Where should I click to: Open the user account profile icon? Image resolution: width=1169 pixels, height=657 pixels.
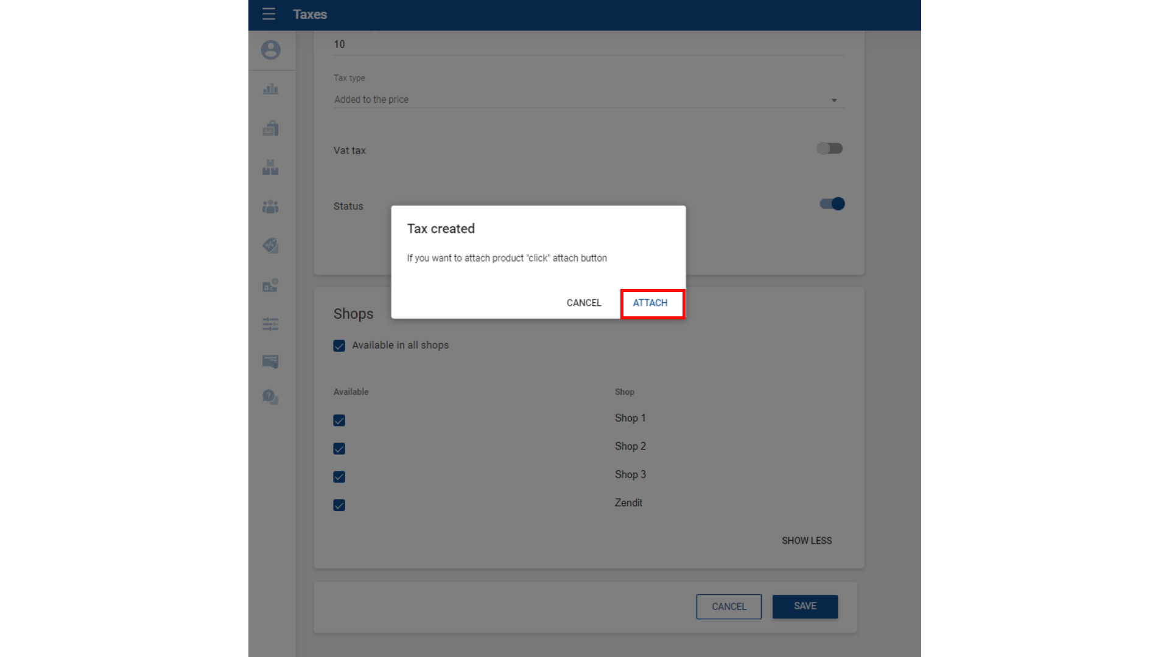[x=271, y=50]
